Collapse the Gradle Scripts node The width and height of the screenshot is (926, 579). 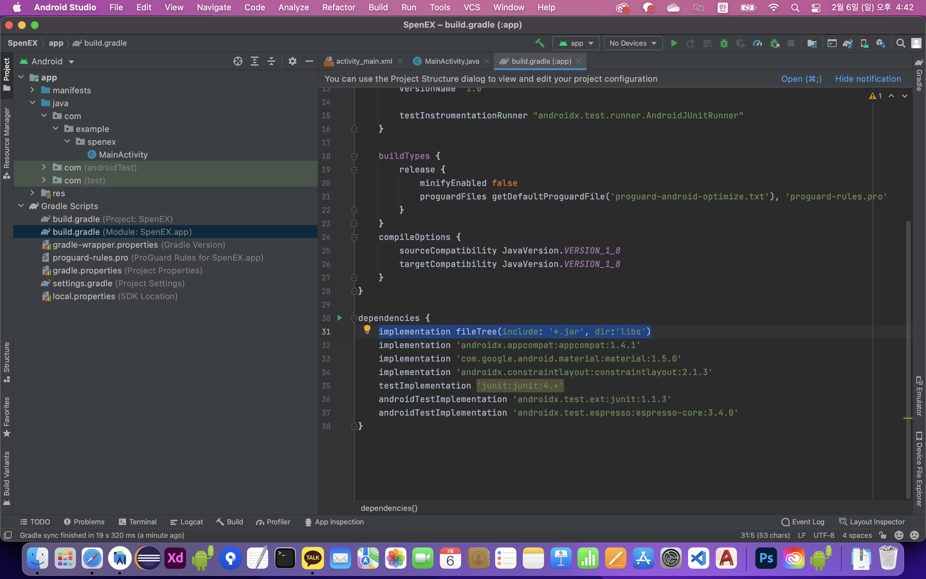coord(21,206)
